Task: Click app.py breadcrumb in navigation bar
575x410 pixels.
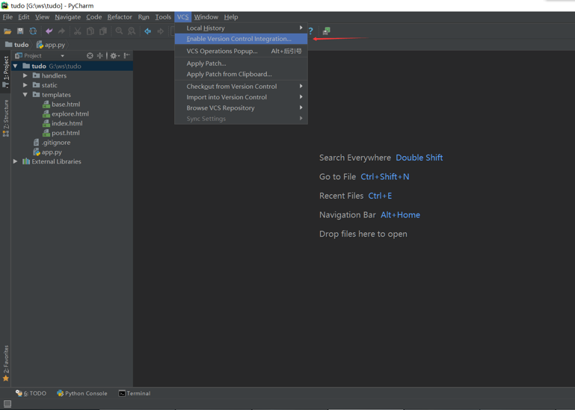Action: (x=51, y=45)
